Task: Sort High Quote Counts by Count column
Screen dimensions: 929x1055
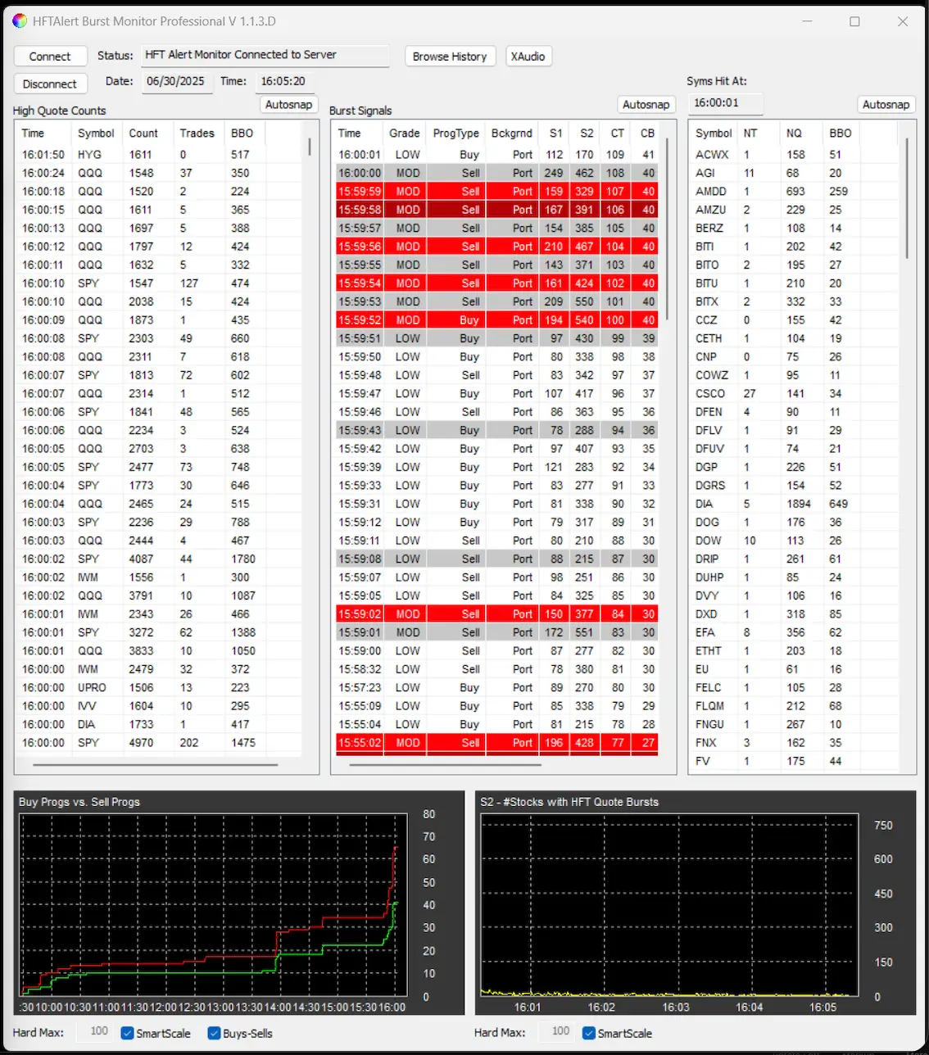Action: (x=143, y=134)
